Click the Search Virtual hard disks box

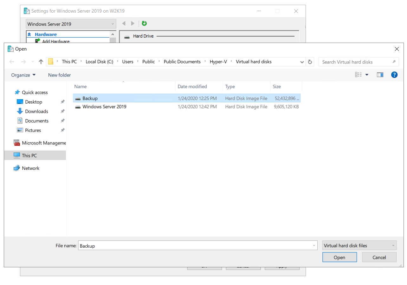click(x=359, y=62)
